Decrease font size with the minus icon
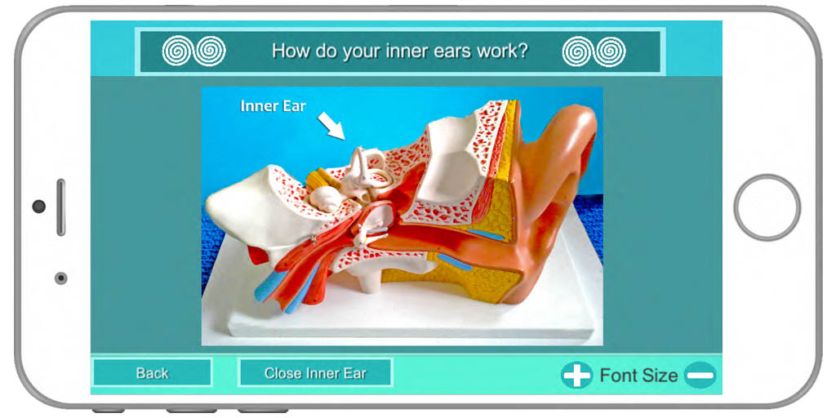This screenshot has width=836, height=418. [x=700, y=376]
